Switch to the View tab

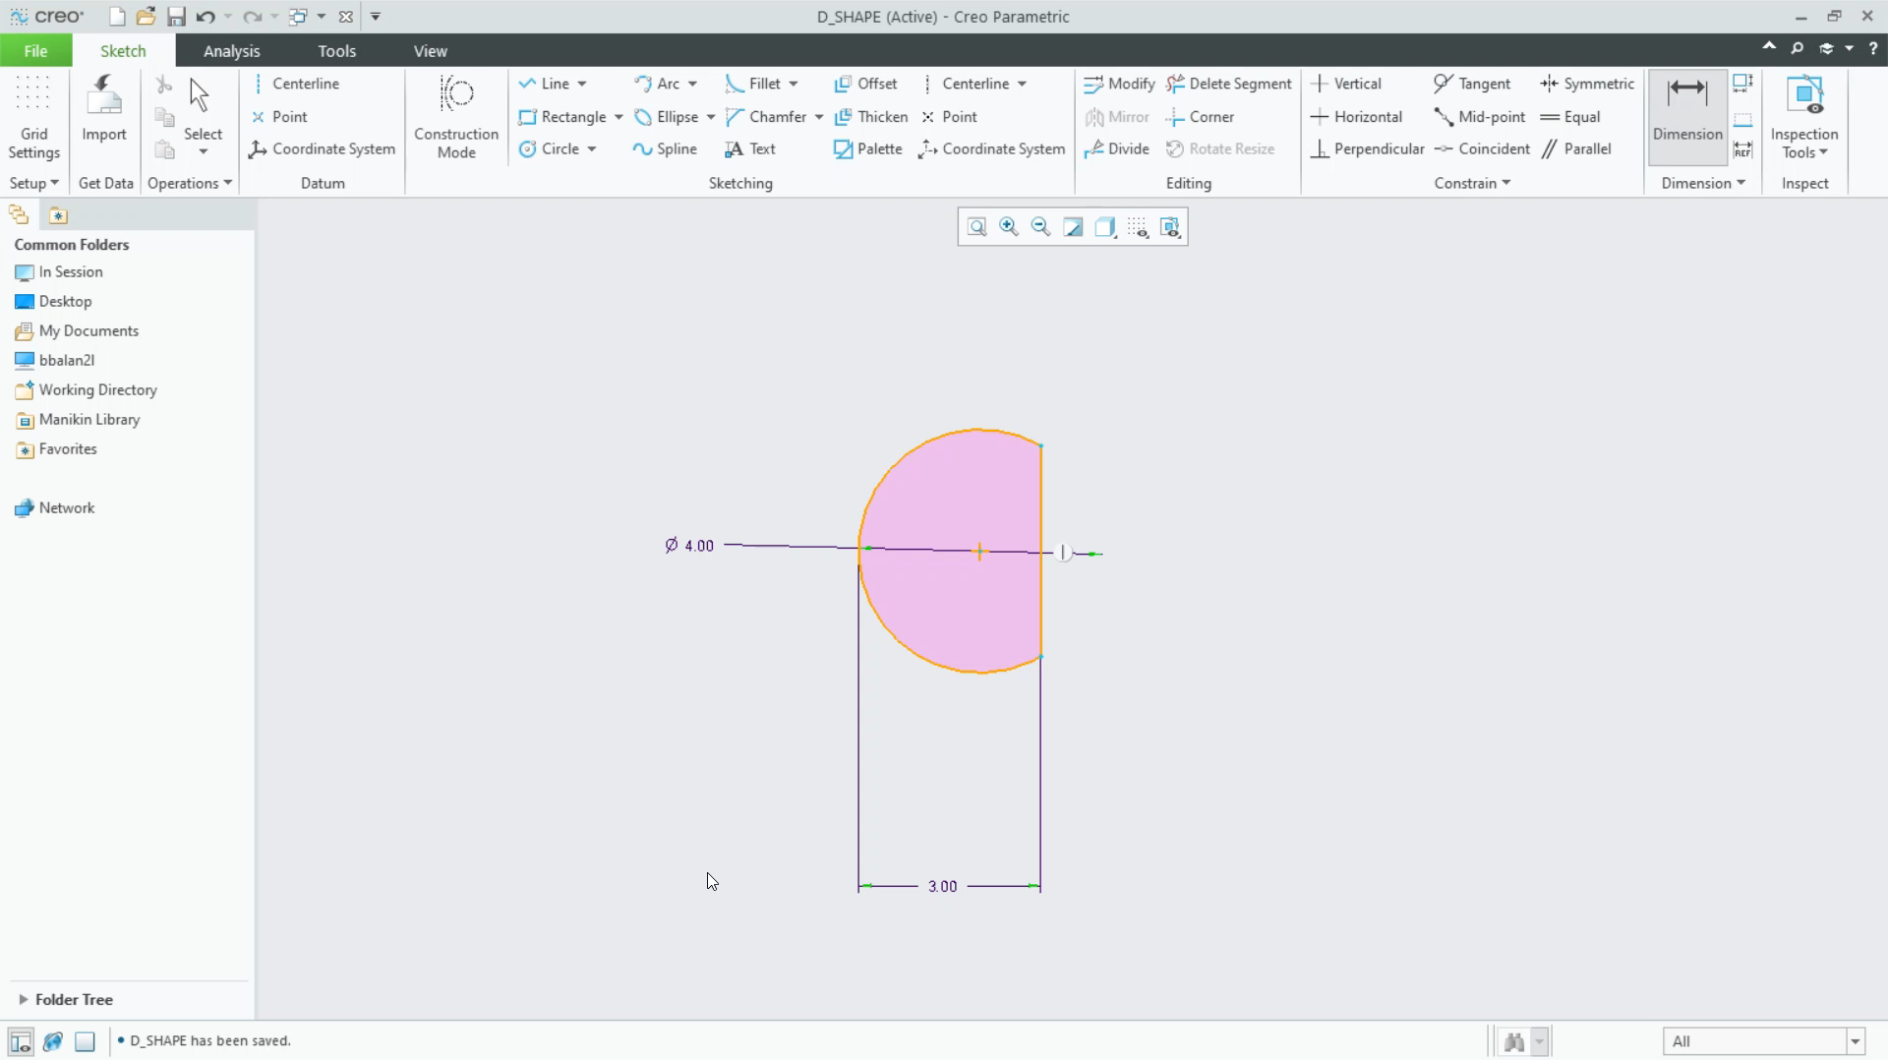[430, 50]
